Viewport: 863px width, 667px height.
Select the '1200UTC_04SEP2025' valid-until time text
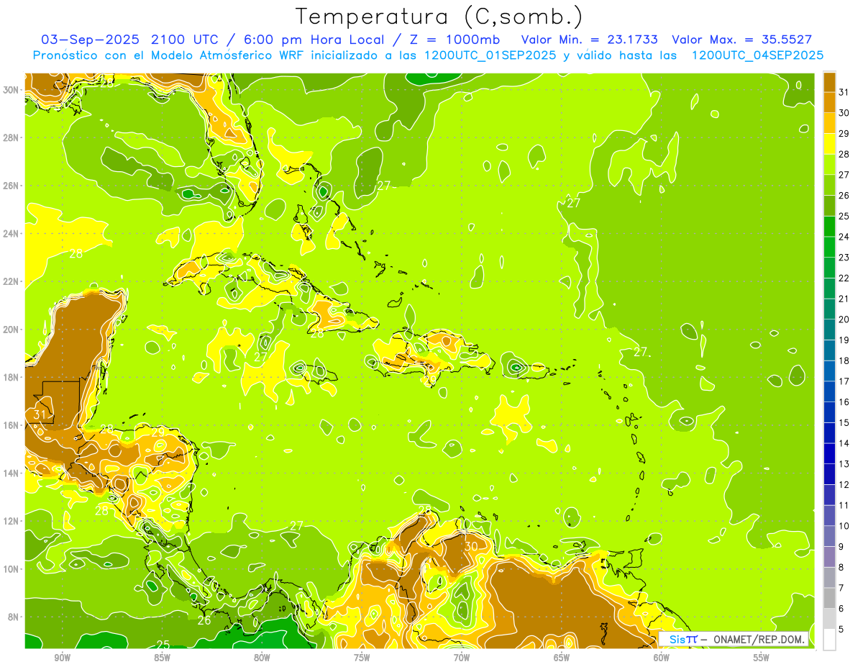pyautogui.click(x=757, y=55)
